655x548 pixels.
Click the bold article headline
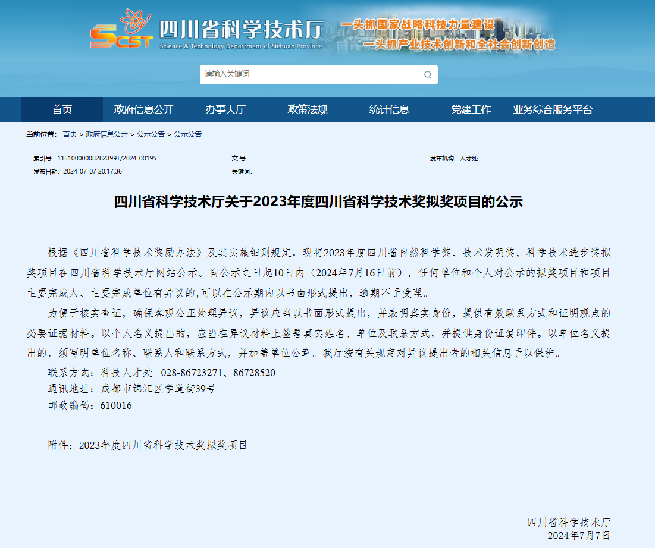pos(318,201)
